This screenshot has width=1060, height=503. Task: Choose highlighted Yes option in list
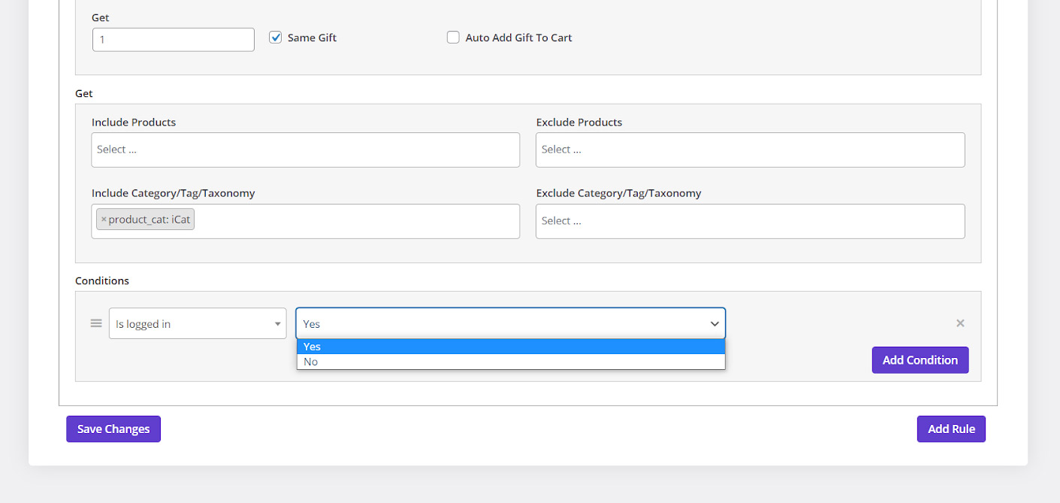[x=511, y=347]
